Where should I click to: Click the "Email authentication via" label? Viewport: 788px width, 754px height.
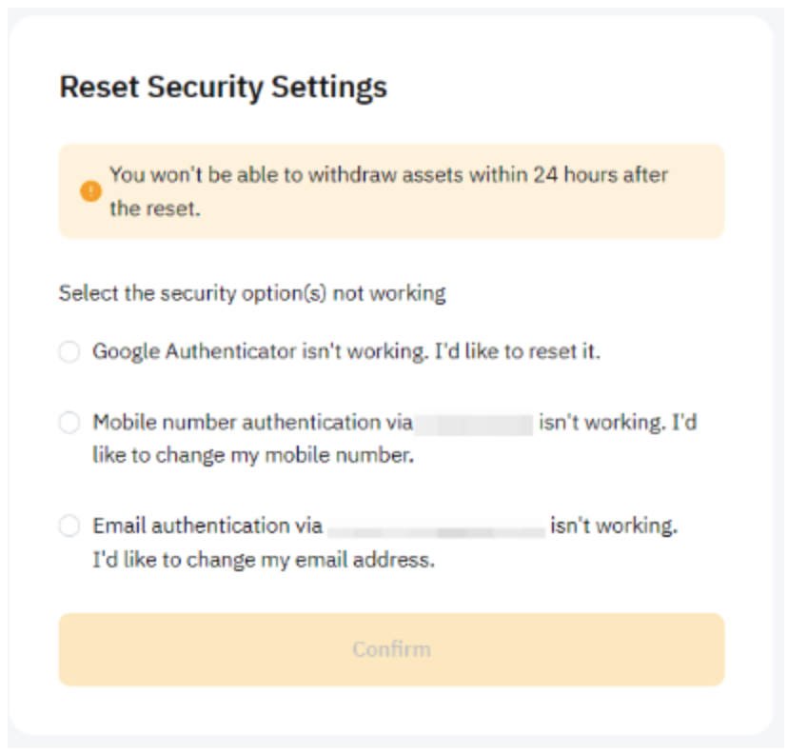tap(207, 526)
